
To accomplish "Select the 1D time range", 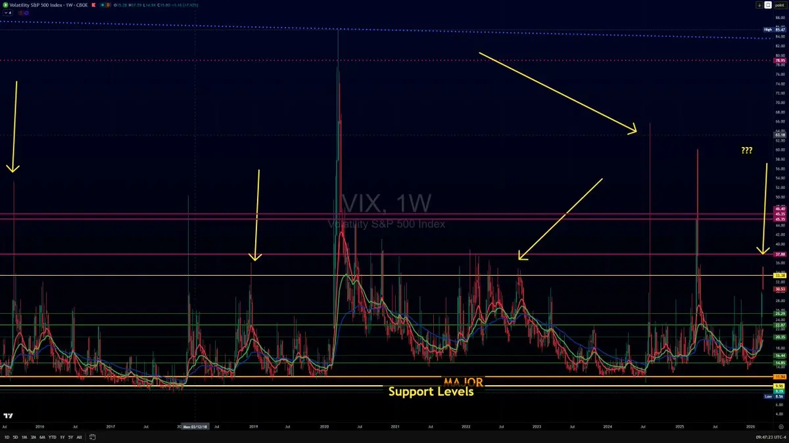I will [7, 437].
